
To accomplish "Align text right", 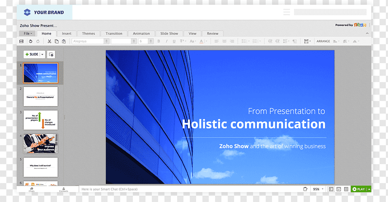I will point(232,41).
